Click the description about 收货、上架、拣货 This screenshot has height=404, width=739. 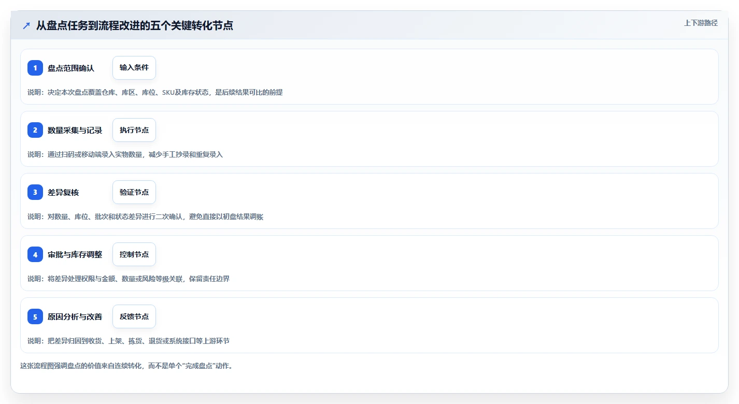(129, 341)
